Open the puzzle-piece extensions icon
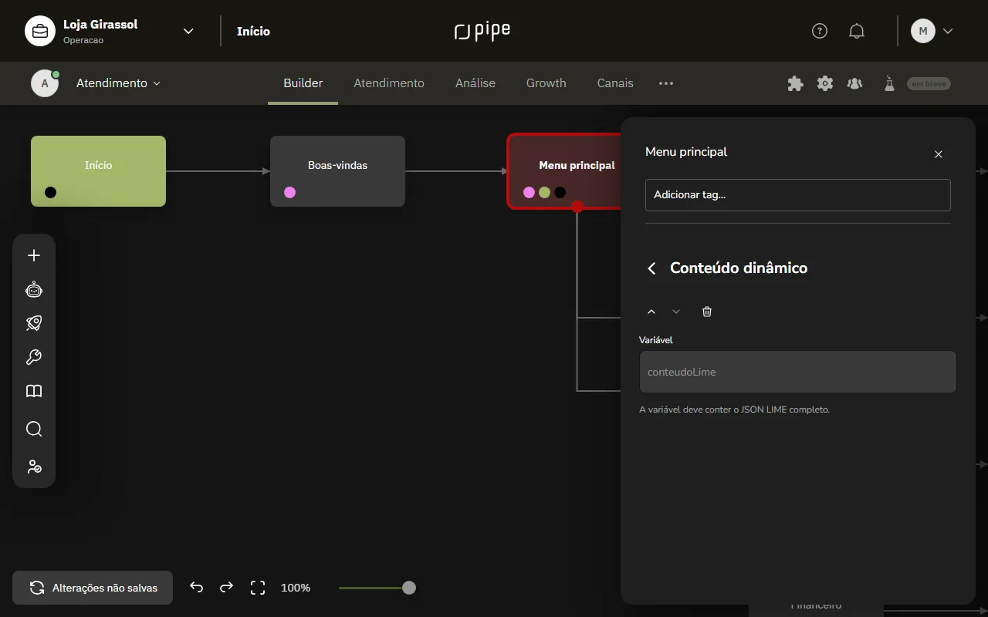The height and width of the screenshot is (617, 988). (x=795, y=83)
